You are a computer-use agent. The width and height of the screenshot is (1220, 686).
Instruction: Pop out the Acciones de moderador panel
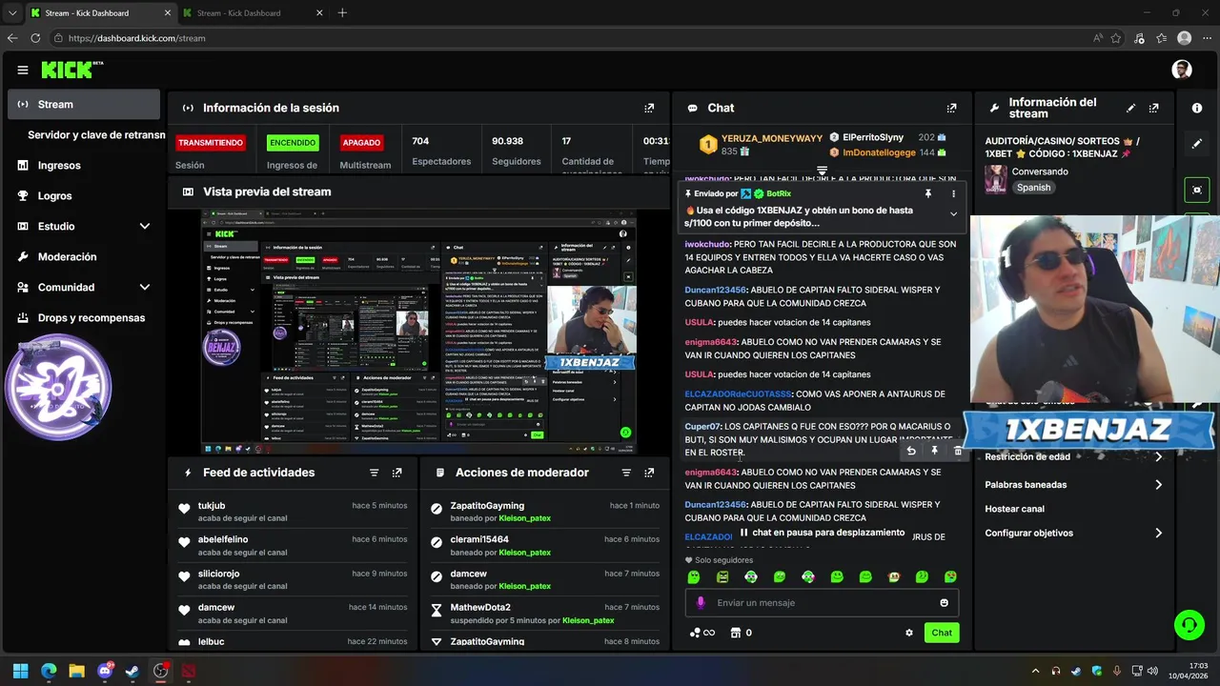pos(649,473)
